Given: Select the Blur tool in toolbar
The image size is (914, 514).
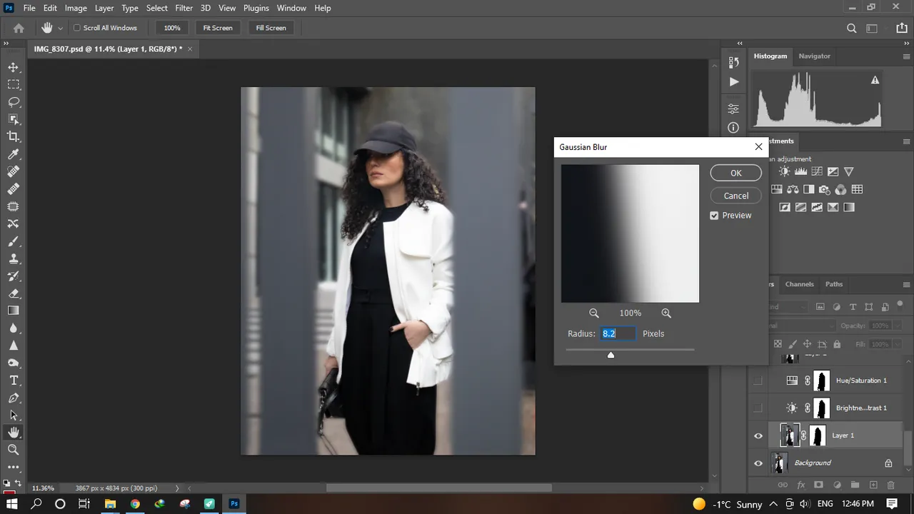Looking at the screenshot, I should [14, 328].
